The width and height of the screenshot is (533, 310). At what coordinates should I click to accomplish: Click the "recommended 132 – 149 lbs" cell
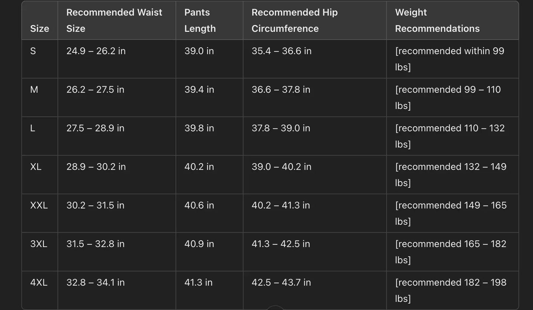point(451,175)
